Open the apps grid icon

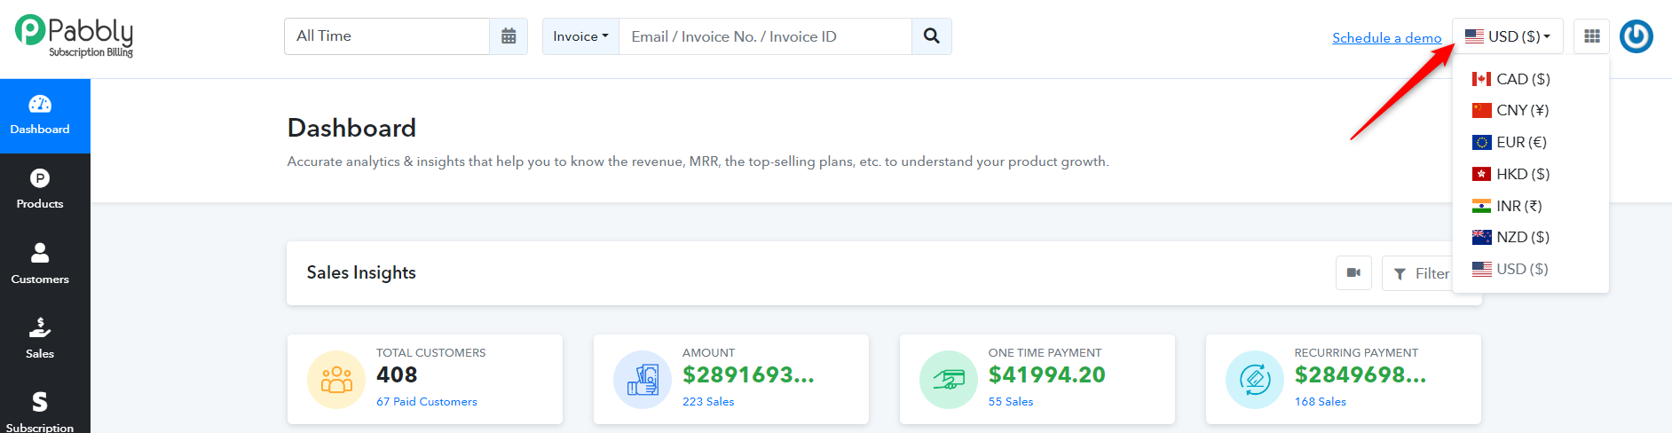tap(1592, 36)
